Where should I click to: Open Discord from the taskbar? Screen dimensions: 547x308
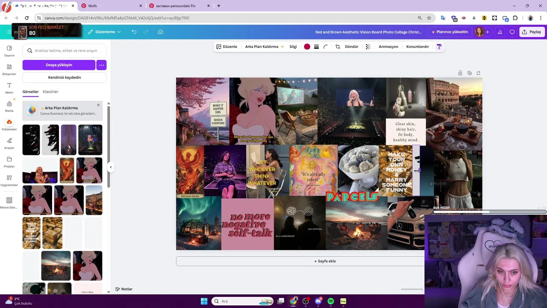tap(318, 301)
